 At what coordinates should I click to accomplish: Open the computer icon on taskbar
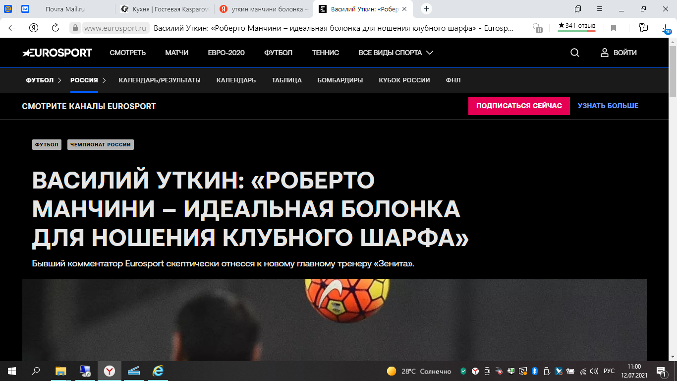tap(85, 371)
